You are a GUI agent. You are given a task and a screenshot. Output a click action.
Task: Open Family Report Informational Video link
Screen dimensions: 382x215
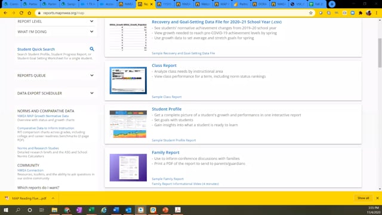[x=185, y=184]
